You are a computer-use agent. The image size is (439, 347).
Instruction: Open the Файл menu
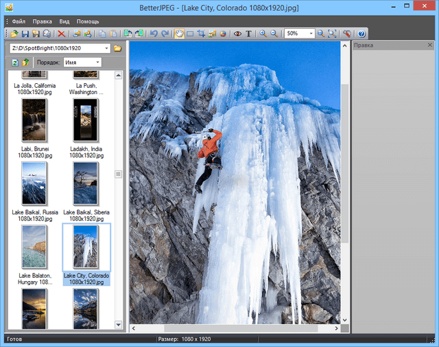tap(19, 21)
